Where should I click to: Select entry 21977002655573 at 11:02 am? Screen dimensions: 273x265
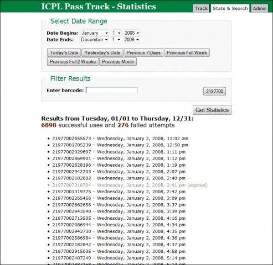(120, 139)
